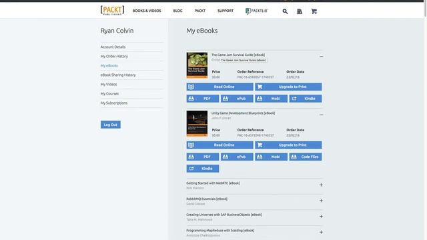Go to Account Details

click(113, 47)
